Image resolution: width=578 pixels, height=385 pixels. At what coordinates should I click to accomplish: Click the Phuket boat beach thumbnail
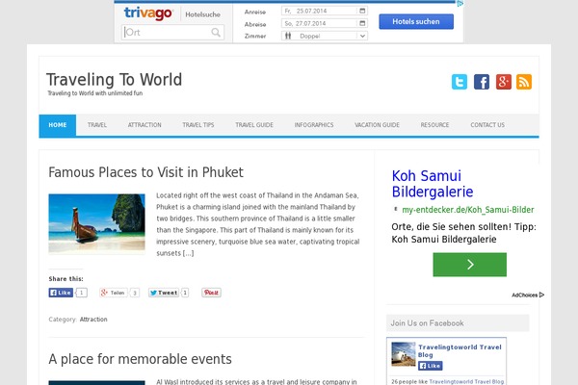(x=96, y=223)
